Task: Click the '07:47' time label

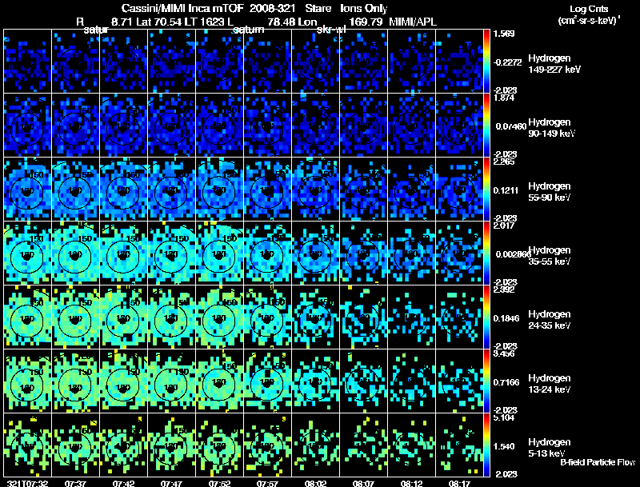Action: point(171,483)
